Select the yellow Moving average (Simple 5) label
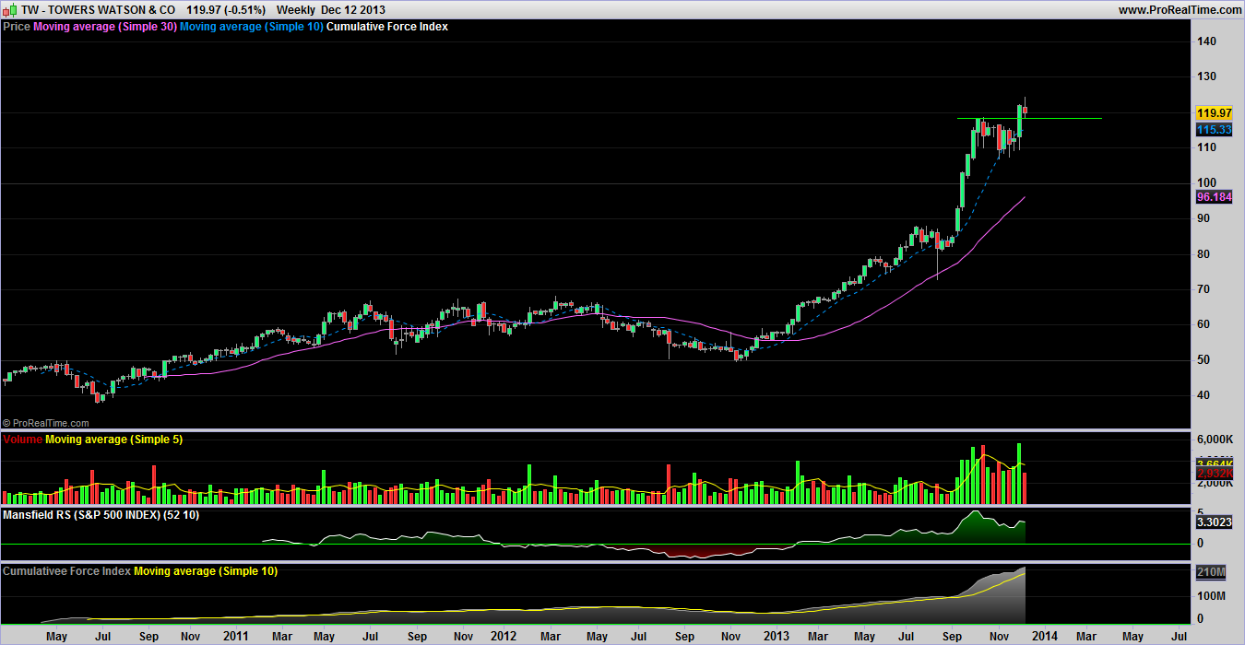The height and width of the screenshot is (645, 1245). 113,440
